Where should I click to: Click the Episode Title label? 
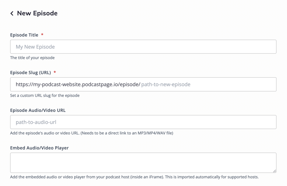24,35
